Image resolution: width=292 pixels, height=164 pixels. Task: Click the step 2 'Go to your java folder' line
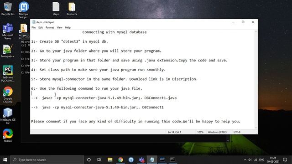96,51
